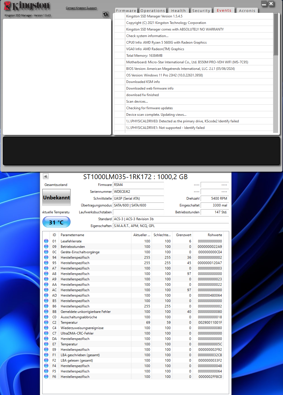Click the 'Scan devices...' event line
The height and width of the screenshot is (395, 283).
click(194, 102)
